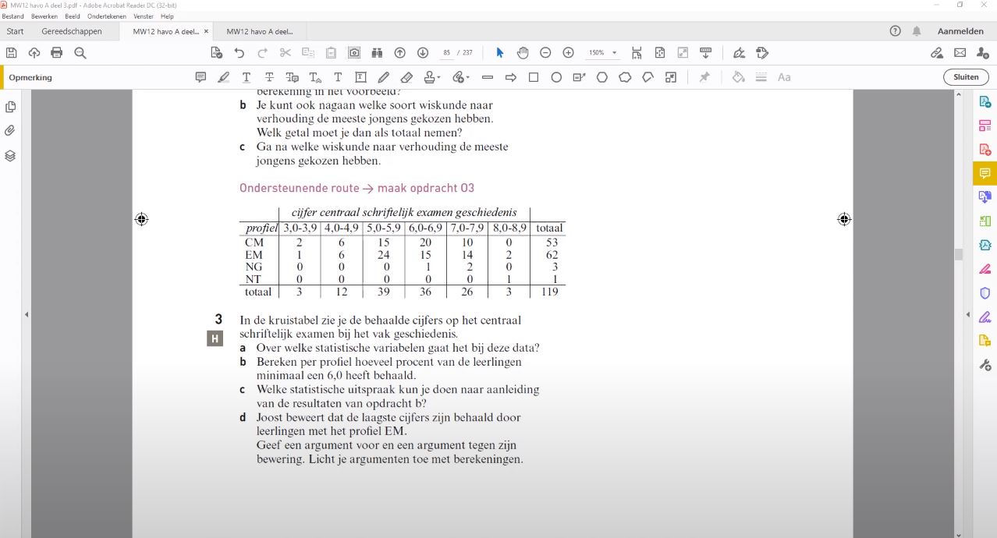
Task: Open the Ondertekenen menu
Action: [x=108, y=16]
